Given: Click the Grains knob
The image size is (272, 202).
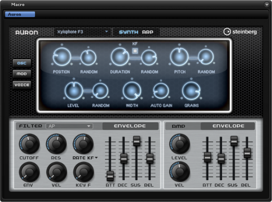Looking at the screenshot, I should pos(191,91).
